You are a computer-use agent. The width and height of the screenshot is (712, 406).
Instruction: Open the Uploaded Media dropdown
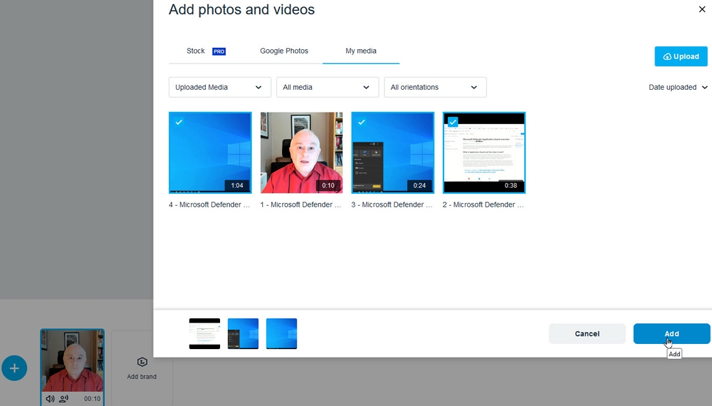(x=219, y=87)
